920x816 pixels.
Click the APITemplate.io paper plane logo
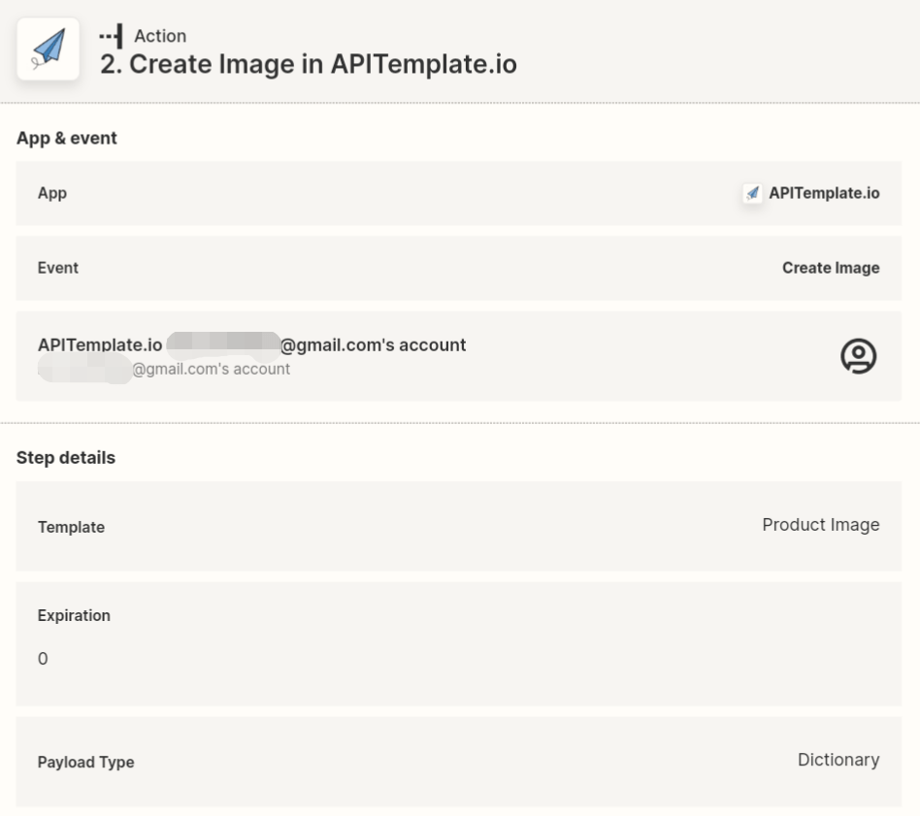tap(48, 49)
